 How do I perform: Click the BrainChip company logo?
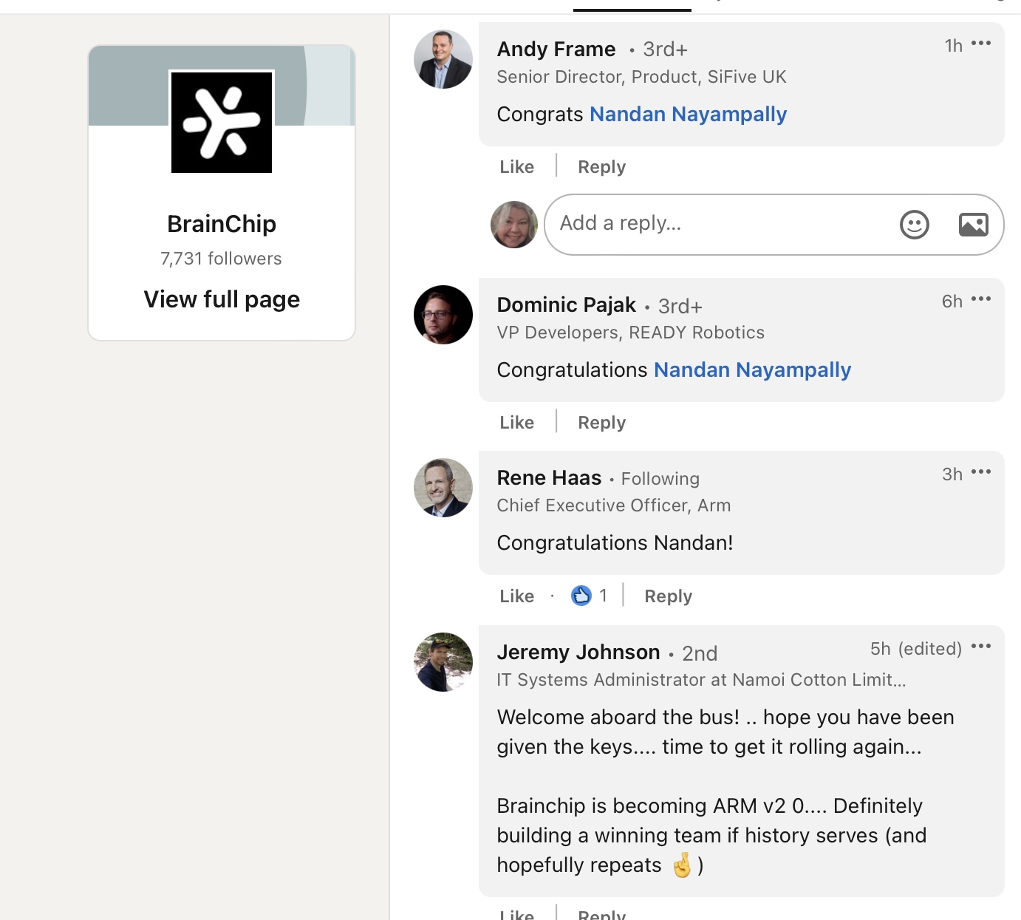pos(222,123)
